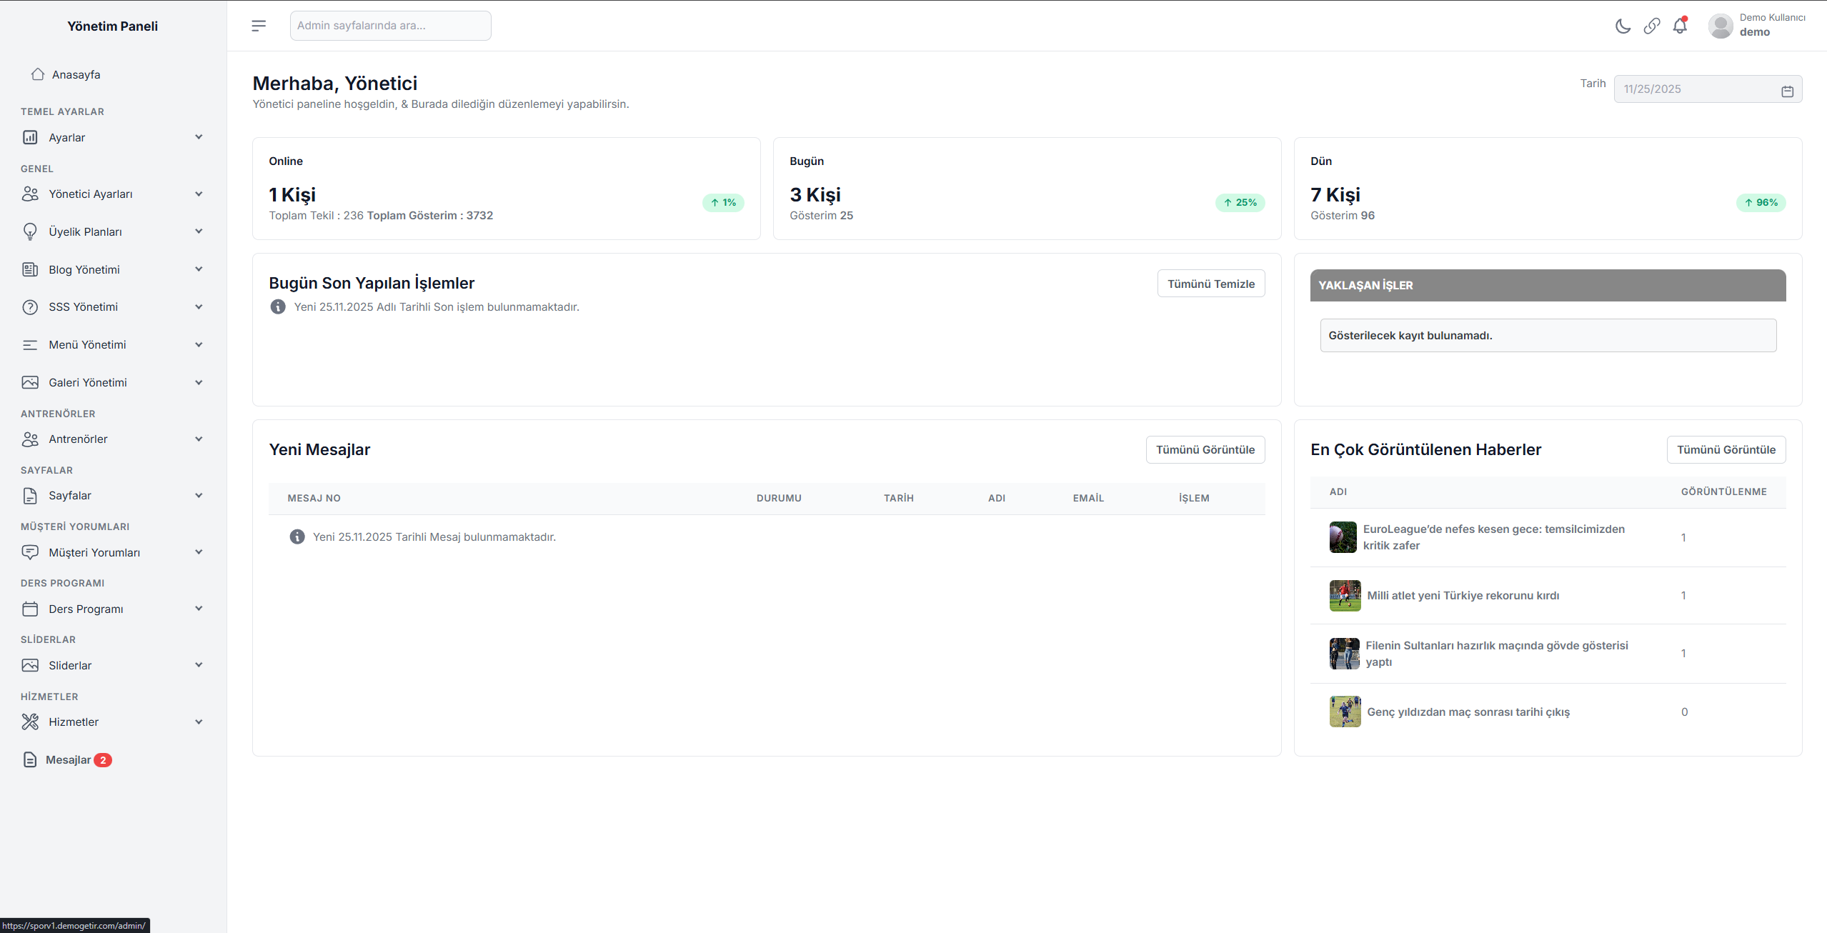
Task: Expand the Ayarlar dropdown chevron
Action: pyautogui.click(x=199, y=137)
